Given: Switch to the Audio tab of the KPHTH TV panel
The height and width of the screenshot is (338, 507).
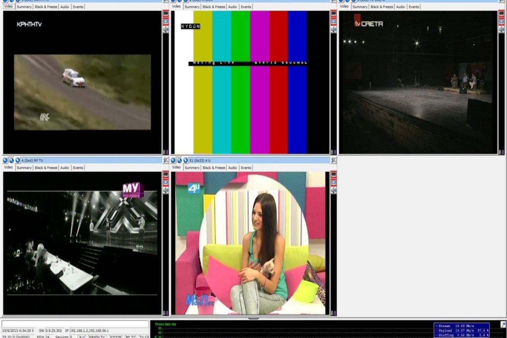Looking at the screenshot, I should [x=64, y=7].
